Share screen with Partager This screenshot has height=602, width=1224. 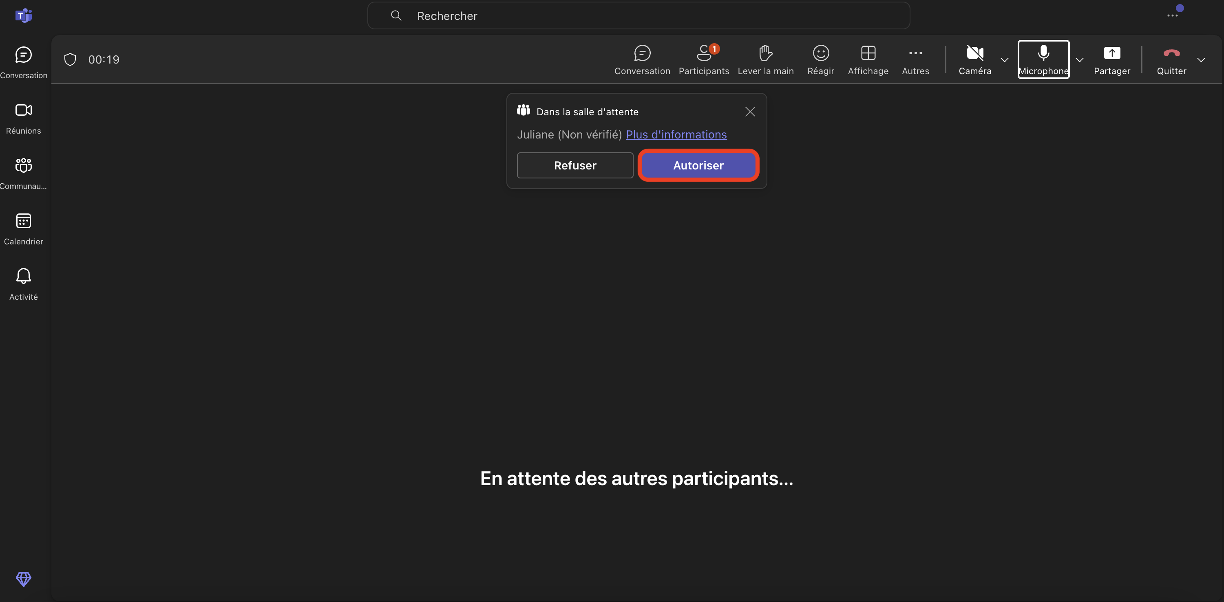tap(1111, 59)
